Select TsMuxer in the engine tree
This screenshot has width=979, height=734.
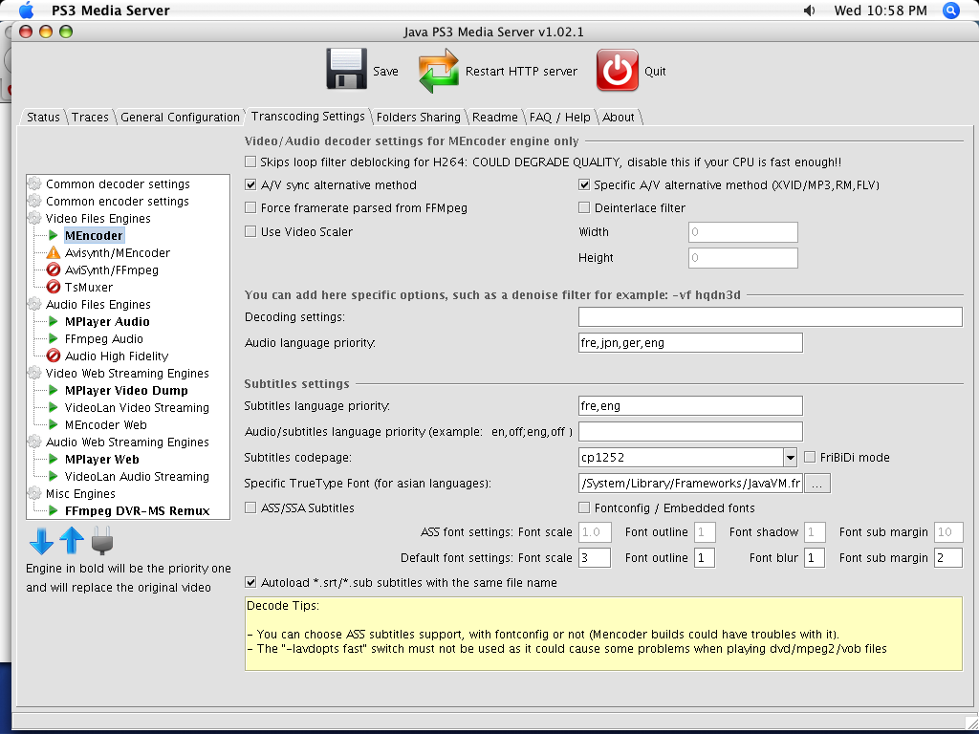(89, 287)
